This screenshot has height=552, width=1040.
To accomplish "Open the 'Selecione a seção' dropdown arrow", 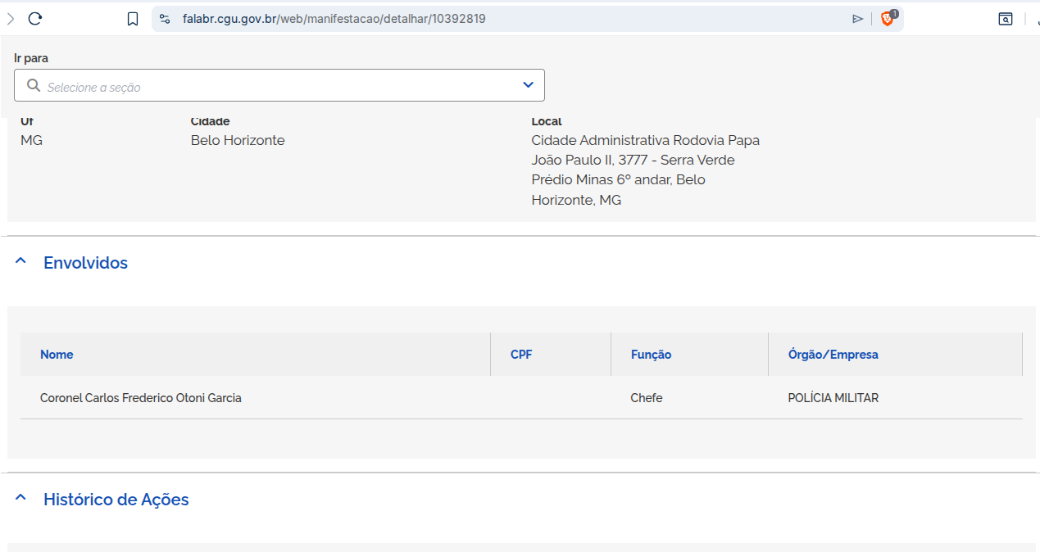I will (x=528, y=85).
